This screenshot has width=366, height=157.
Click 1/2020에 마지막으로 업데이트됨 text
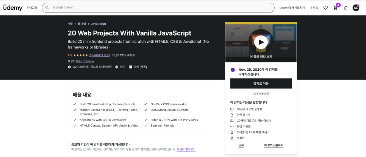92,67
